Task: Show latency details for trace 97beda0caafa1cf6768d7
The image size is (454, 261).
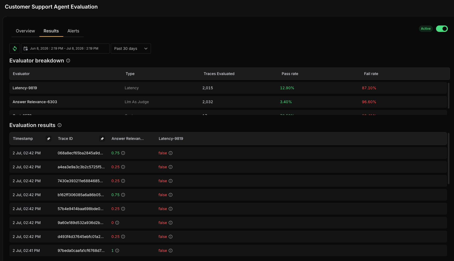Action: [171, 251]
